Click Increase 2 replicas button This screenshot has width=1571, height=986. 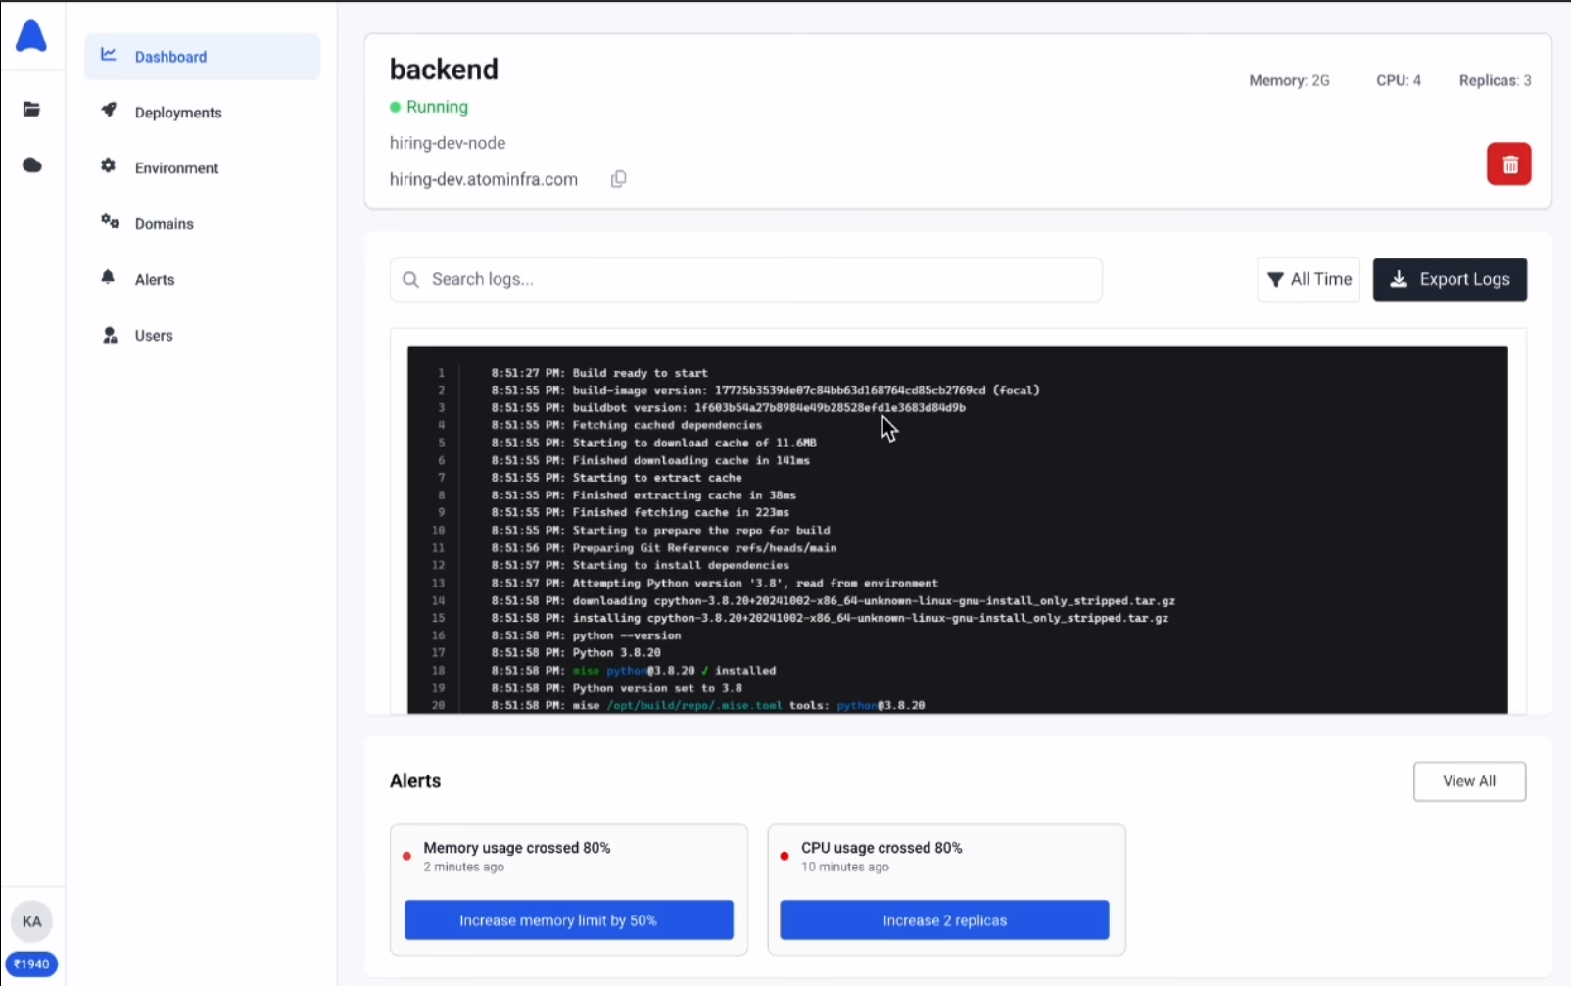coord(944,920)
